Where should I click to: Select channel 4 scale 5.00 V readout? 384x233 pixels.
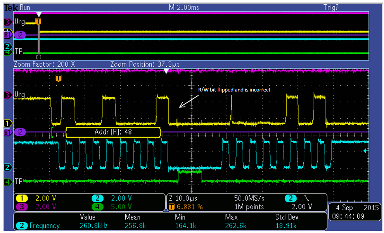tap(121, 207)
